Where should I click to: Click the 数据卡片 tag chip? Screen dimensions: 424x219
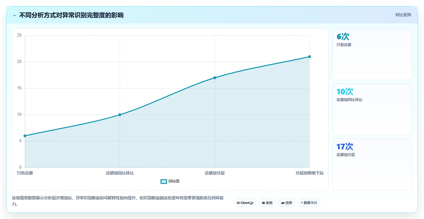click(309, 203)
